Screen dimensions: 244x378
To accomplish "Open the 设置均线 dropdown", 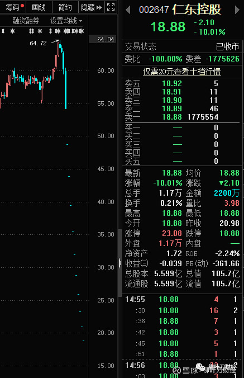I will (66, 21).
